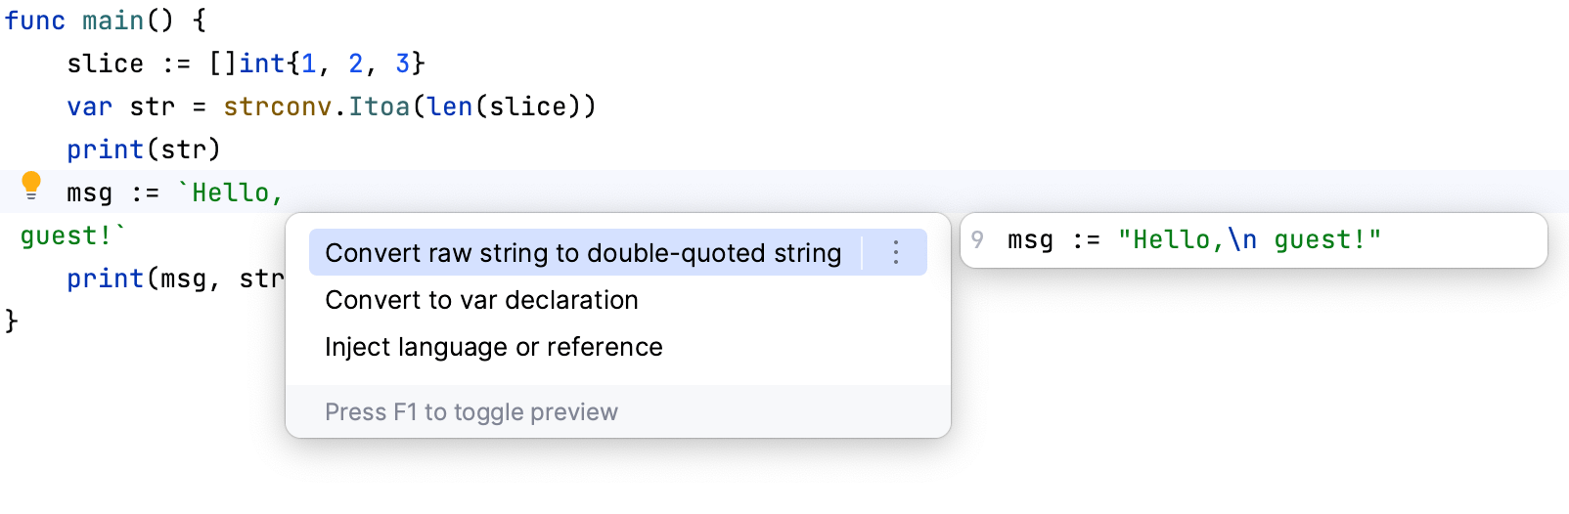This screenshot has height=514, width=1569.
Task: Click the len builtin function call
Action: (x=449, y=107)
